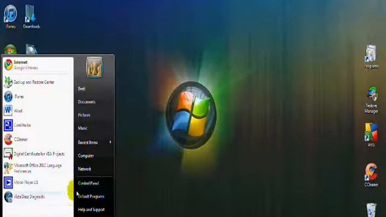The width and height of the screenshot is (386, 217).
Task: Click Google Chrome icon in Start menu
Action: click(x=8, y=64)
